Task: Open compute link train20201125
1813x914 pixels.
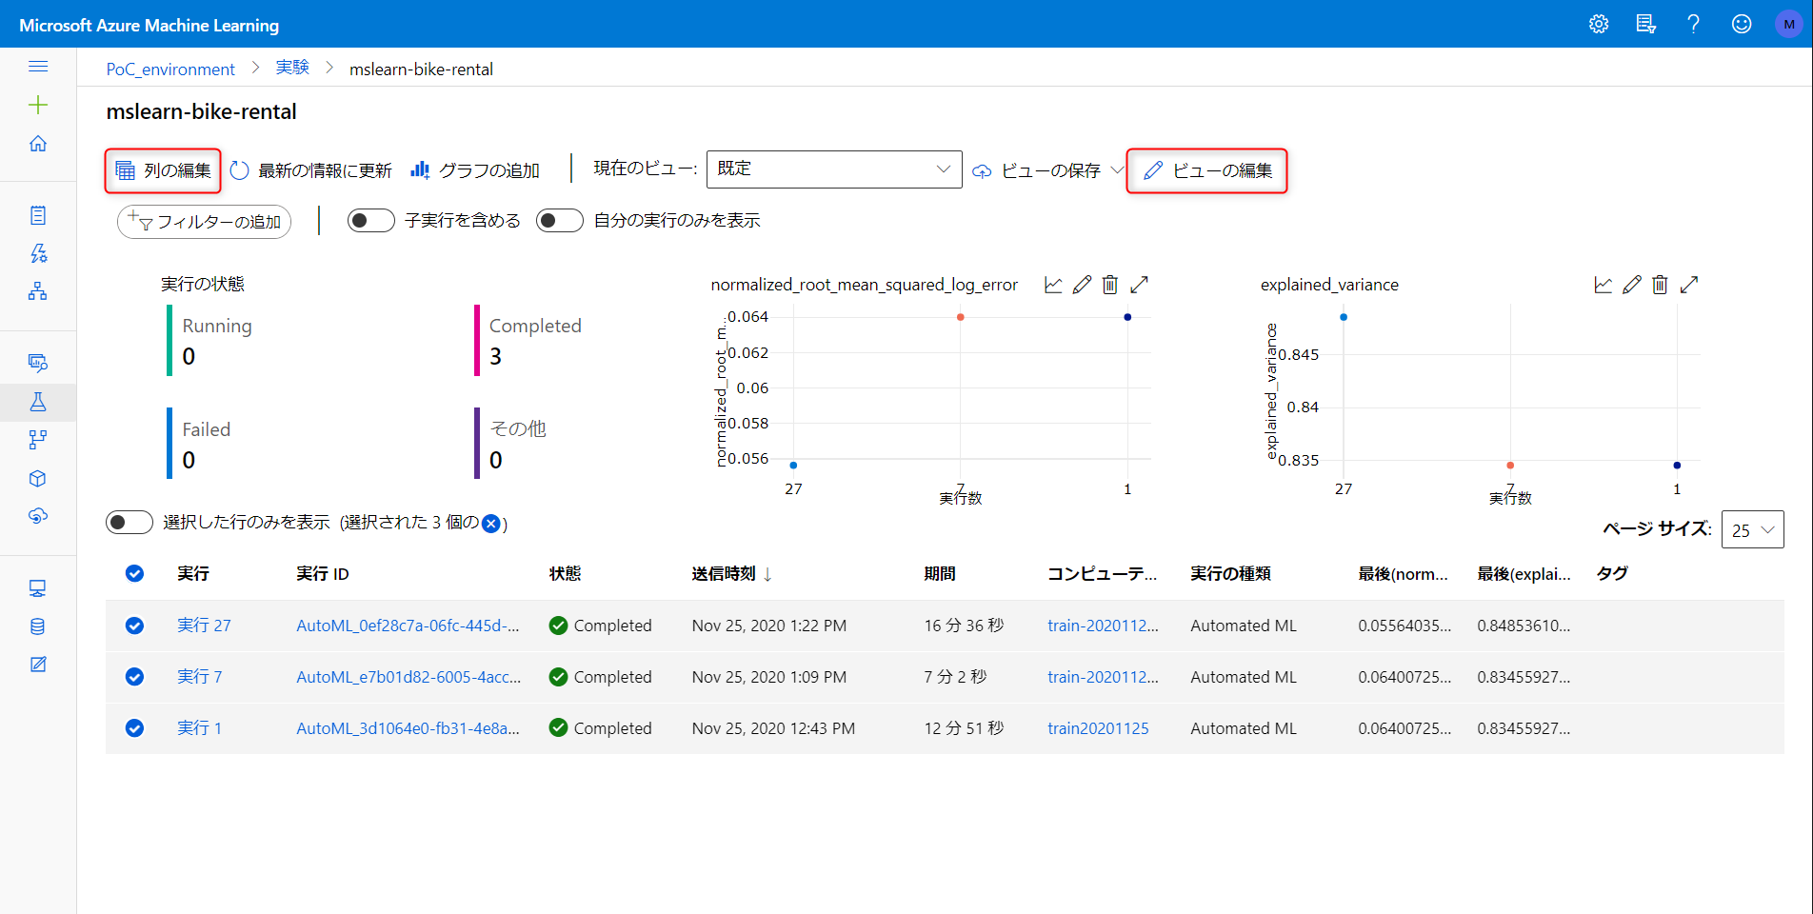Action: tap(1098, 728)
